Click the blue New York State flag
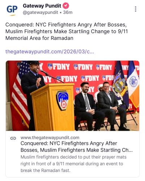Image resolution: width=145 pixels, height=181 pixels. tap(120, 84)
